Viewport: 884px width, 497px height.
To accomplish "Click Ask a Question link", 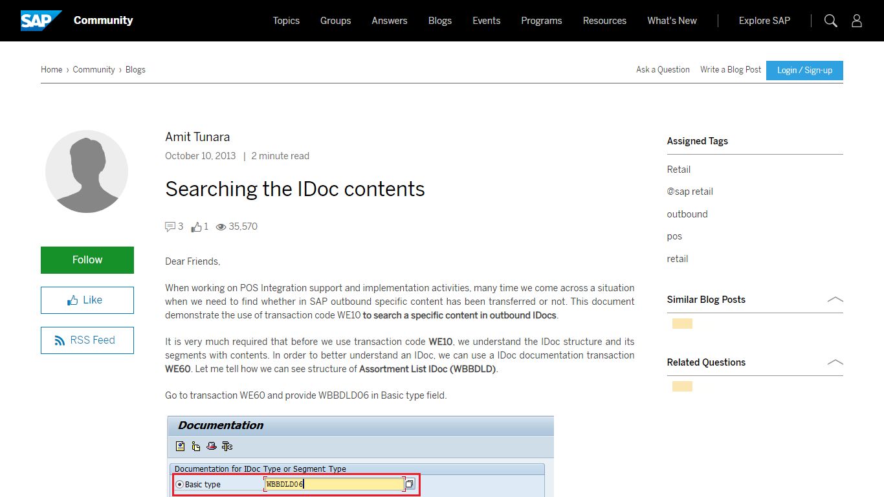I will pos(663,69).
